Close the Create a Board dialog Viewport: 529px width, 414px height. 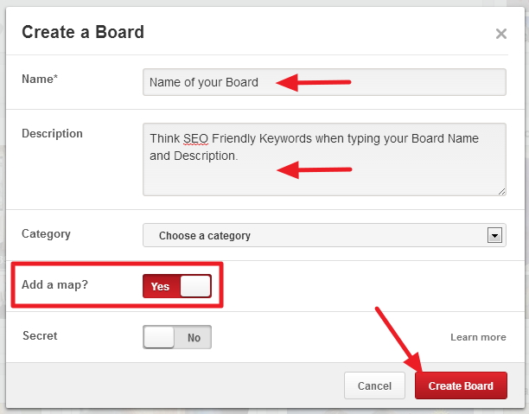click(501, 34)
